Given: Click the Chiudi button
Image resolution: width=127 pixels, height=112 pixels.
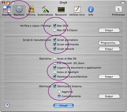Looking at the screenshot, I should [63, 106].
